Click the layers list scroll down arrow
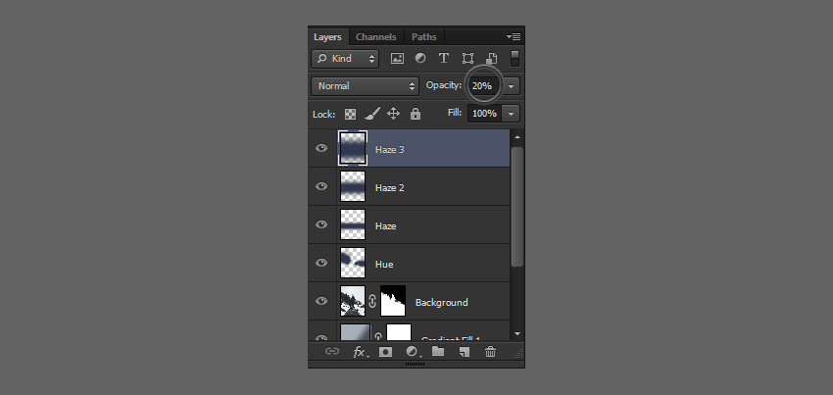833x395 pixels. tap(517, 334)
